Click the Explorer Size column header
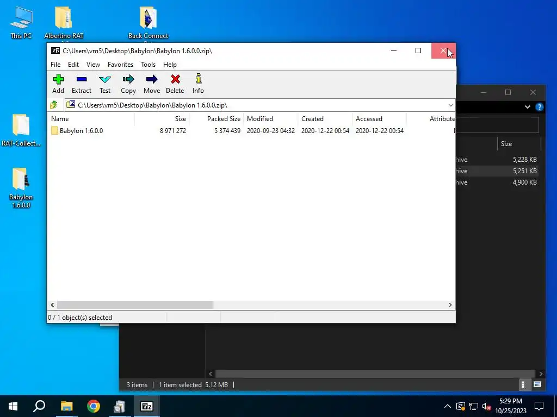 tap(518, 143)
